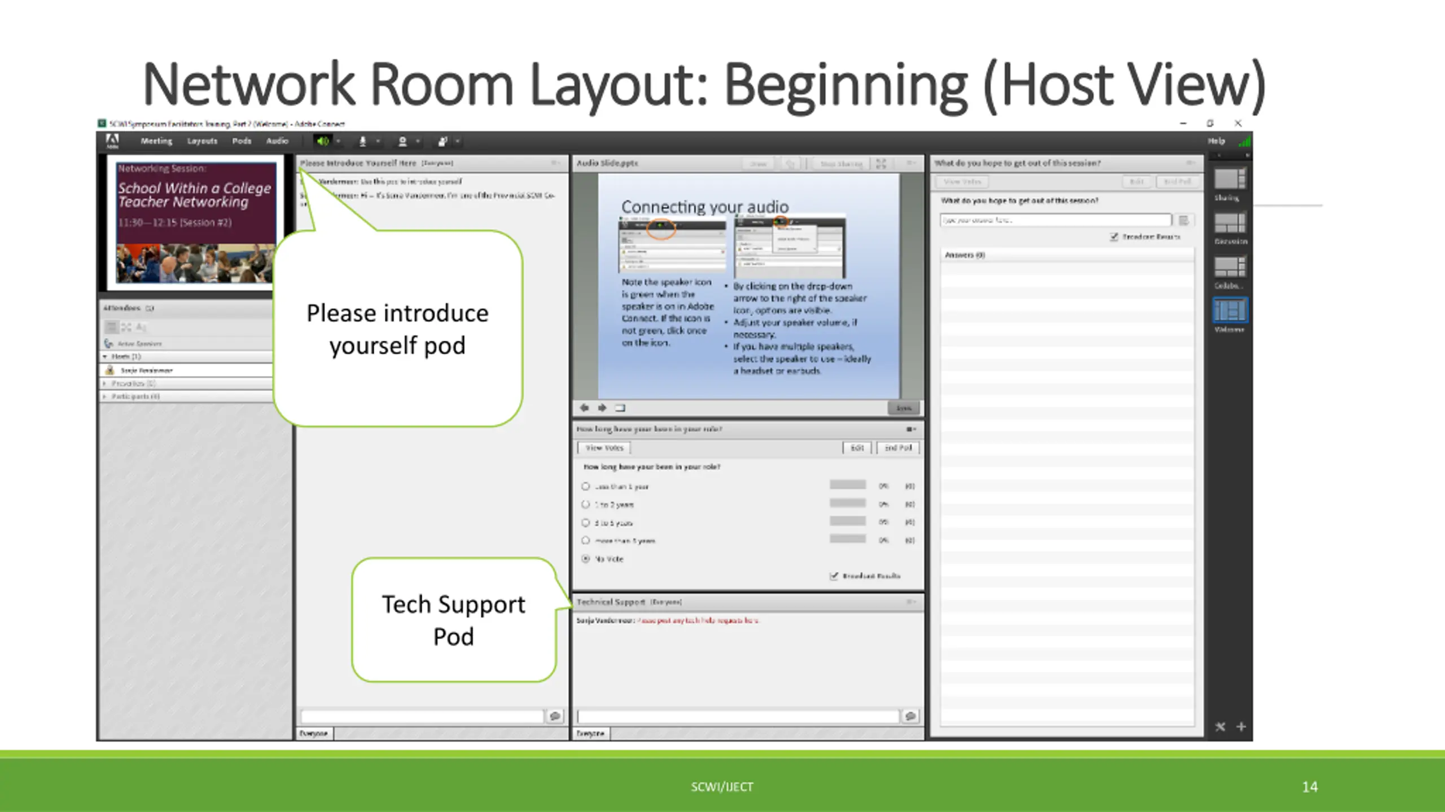This screenshot has width=1445, height=812.
Task: Go to next slide arrow
Action: pyautogui.click(x=602, y=408)
